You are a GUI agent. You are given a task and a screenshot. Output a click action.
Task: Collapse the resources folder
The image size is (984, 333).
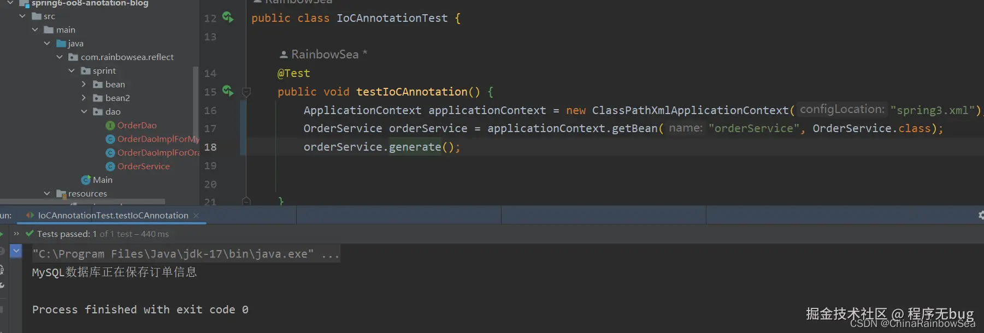(47, 194)
